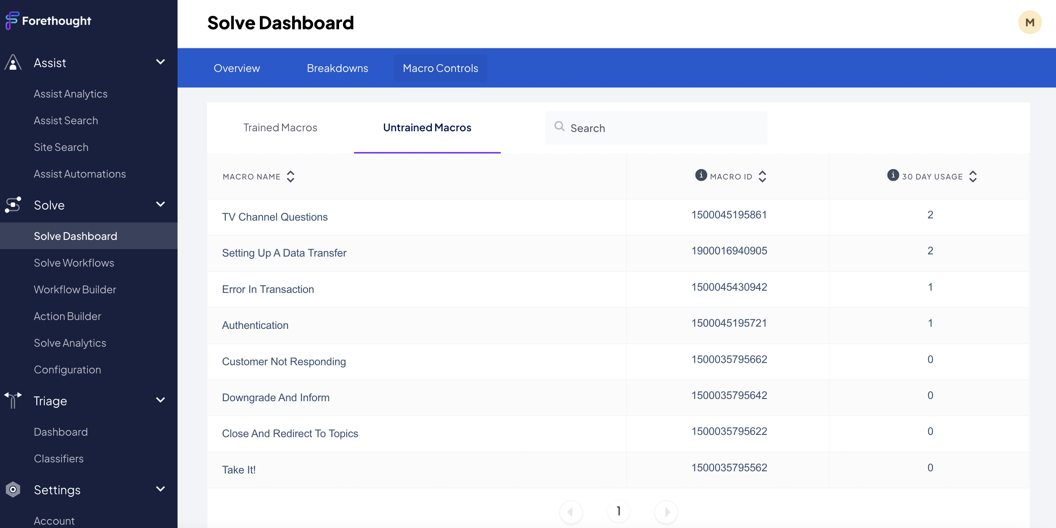Screen dimensions: 1056x528
Task: Open the Trained Macros tab
Action: tap(280, 128)
